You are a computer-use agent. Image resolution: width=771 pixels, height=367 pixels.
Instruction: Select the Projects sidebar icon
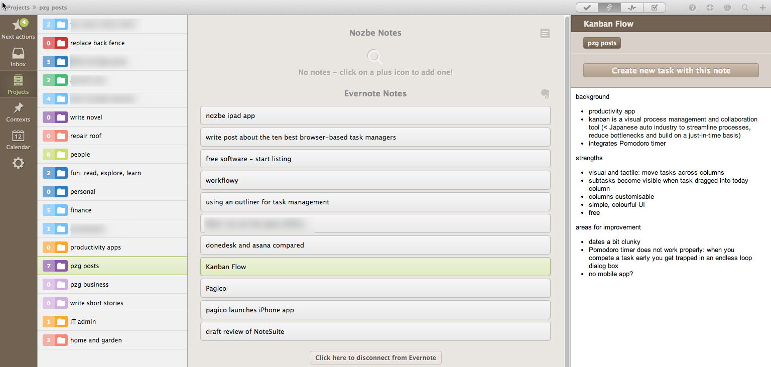pyautogui.click(x=18, y=84)
